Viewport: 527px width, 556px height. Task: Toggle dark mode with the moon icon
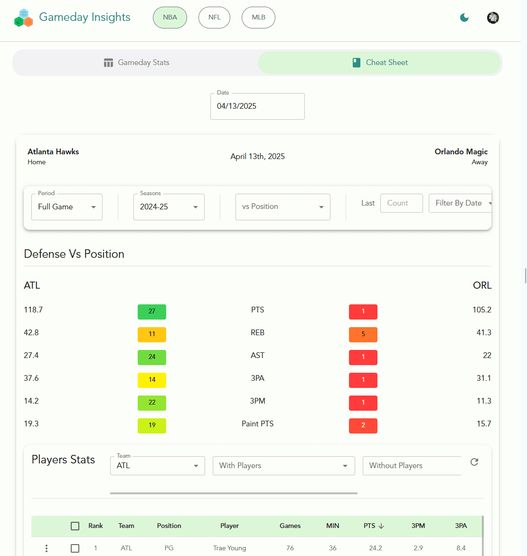point(464,18)
